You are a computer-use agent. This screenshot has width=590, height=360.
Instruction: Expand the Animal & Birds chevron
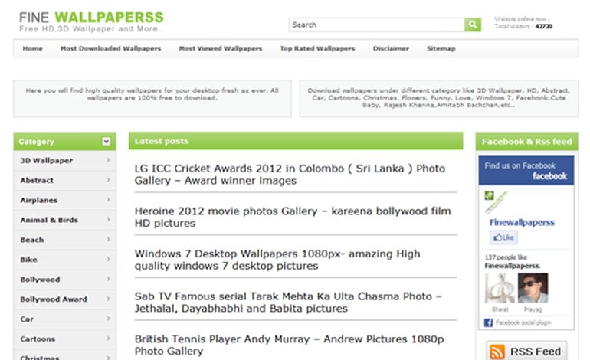108,220
